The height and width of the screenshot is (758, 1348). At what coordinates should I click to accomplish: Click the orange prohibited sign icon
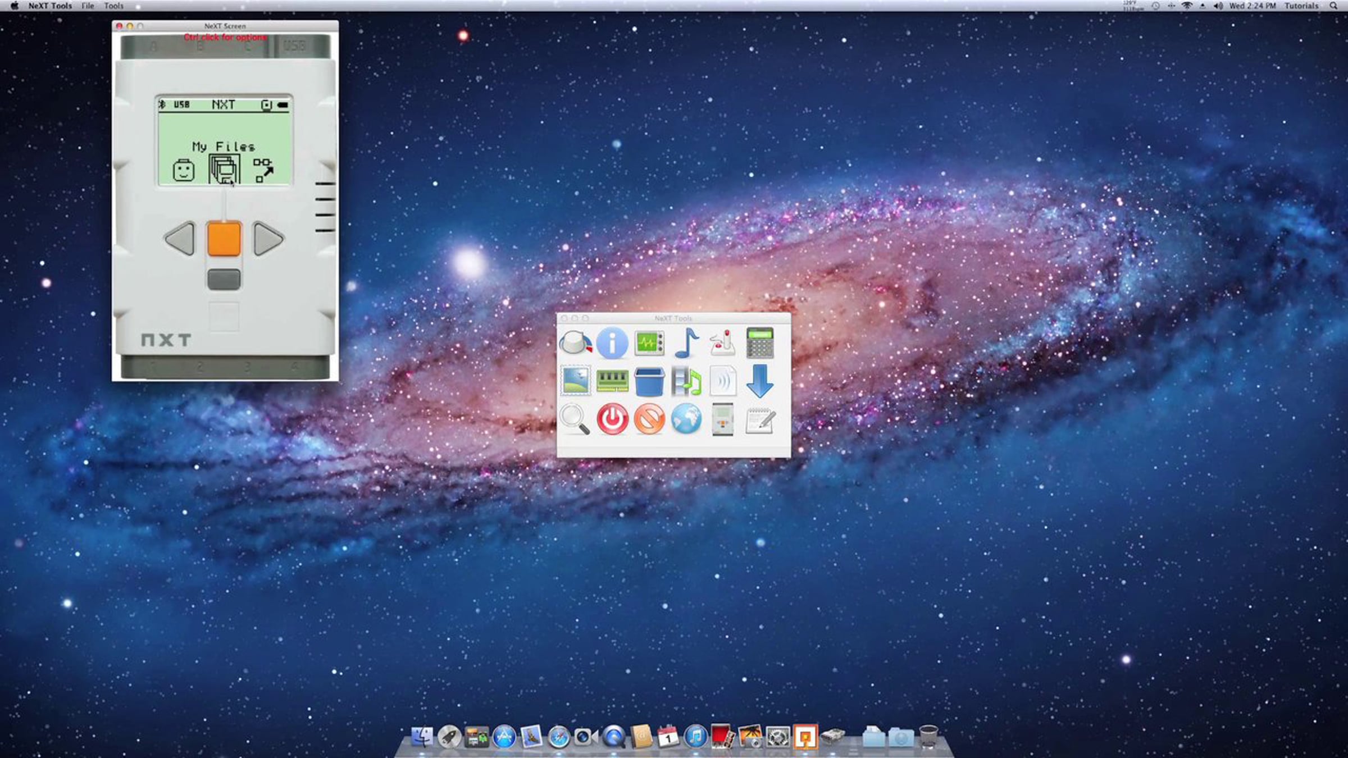point(649,419)
